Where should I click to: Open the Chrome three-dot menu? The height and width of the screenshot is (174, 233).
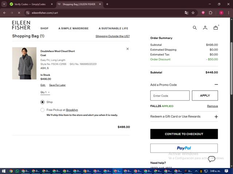pos(229,13)
